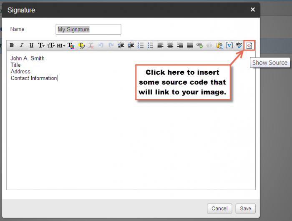Insert a numbered list

(x=141, y=45)
